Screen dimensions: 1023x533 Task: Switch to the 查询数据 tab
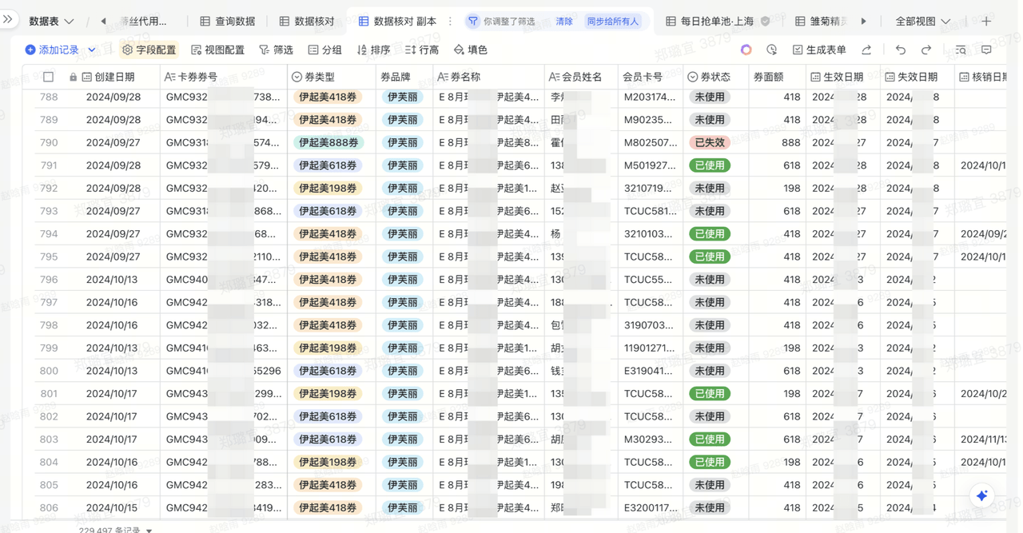(228, 22)
